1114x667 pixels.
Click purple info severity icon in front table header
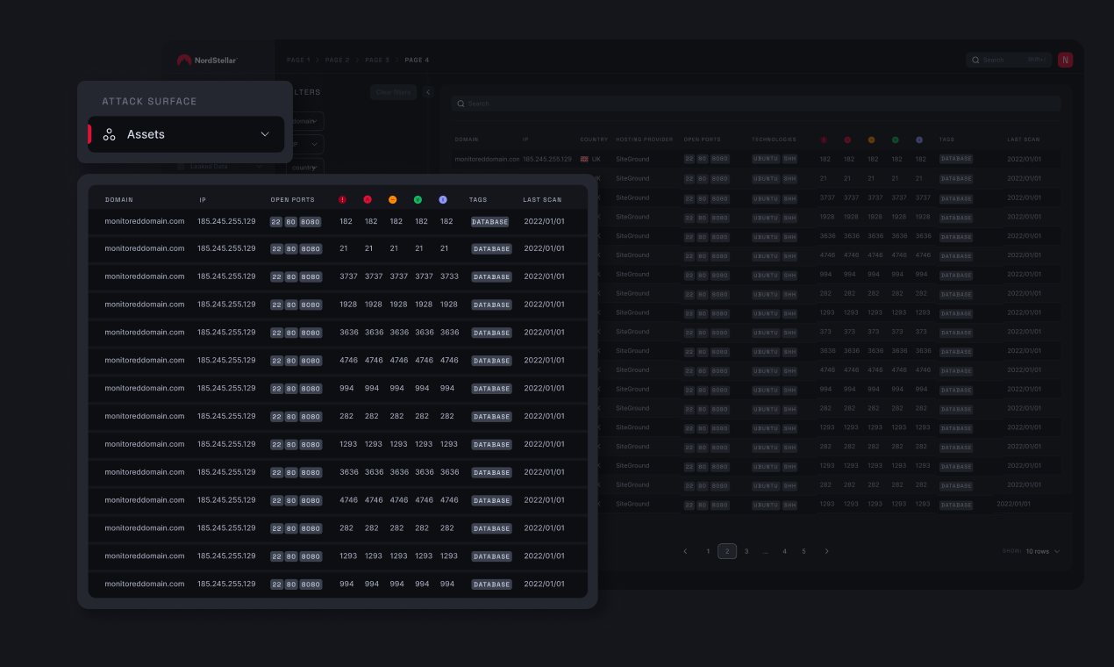tap(443, 199)
